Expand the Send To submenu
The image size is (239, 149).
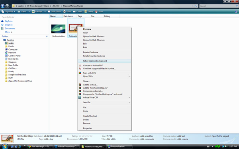point(104,103)
